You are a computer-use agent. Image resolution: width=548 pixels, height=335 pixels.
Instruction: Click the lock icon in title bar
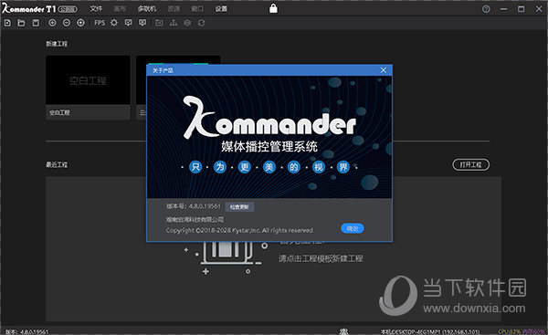pos(273,8)
